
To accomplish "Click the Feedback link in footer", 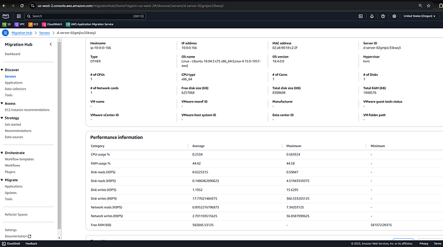I will (32, 244).
